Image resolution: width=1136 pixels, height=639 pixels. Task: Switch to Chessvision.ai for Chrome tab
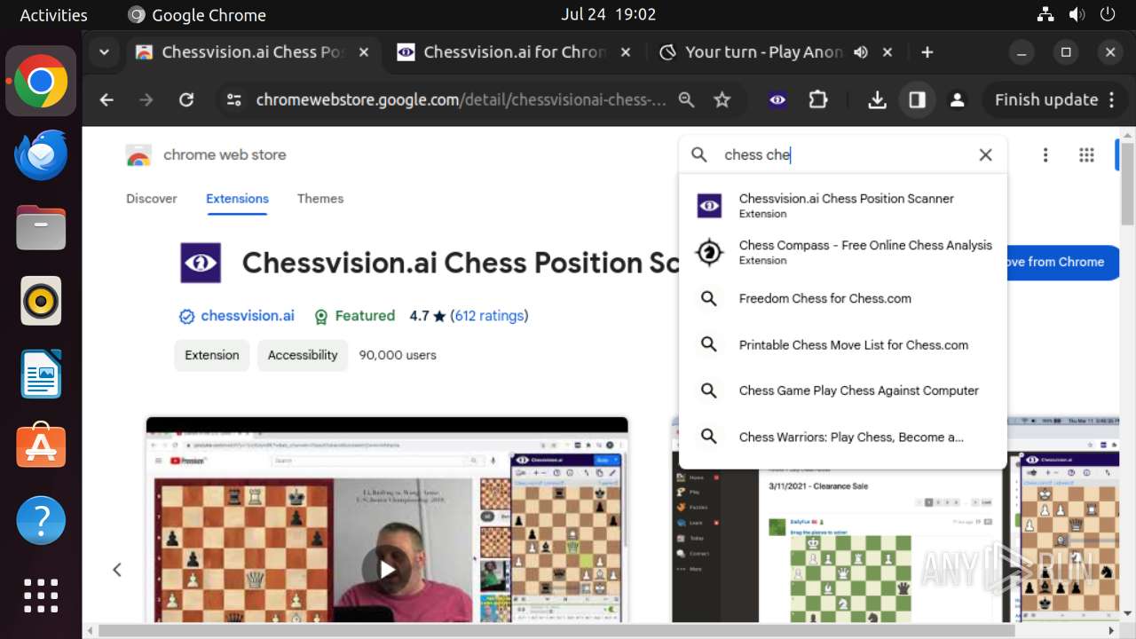pyautogui.click(x=515, y=52)
